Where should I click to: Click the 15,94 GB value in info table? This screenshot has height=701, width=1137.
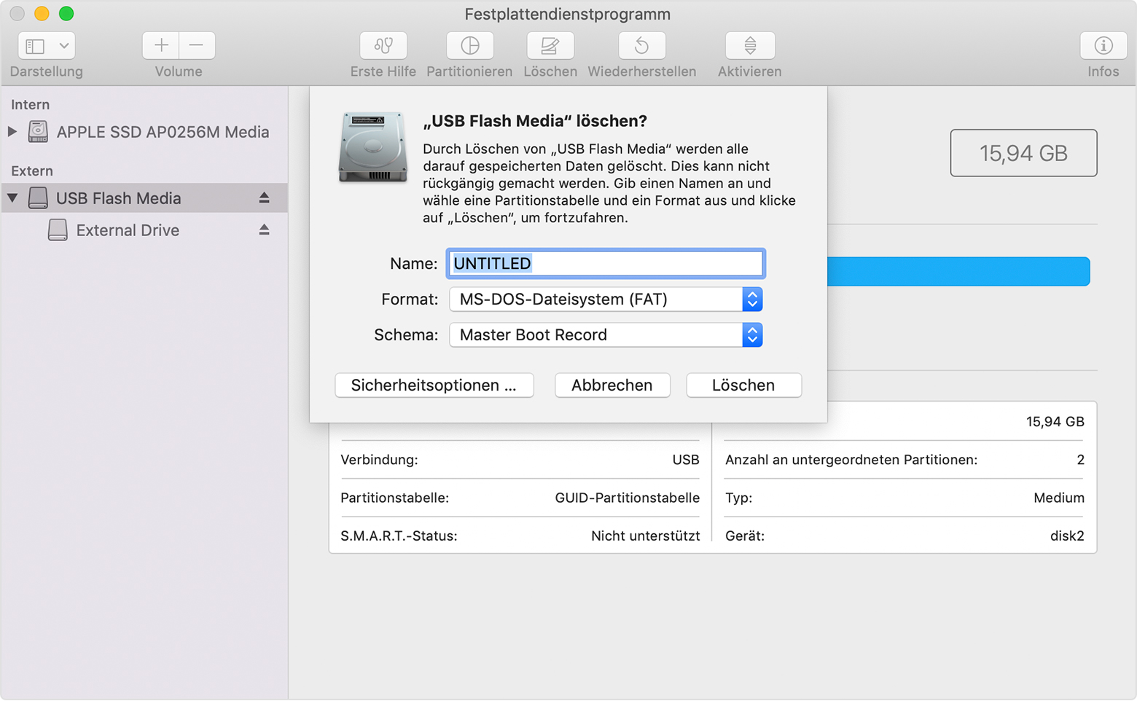tap(1055, 421)
